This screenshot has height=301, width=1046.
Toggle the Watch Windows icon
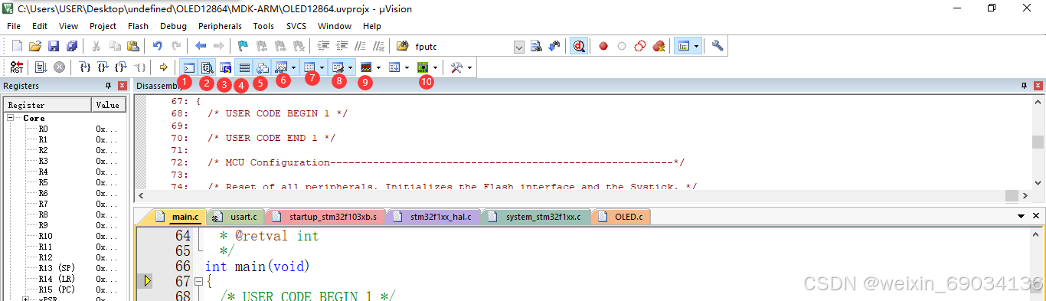(281, 67)
